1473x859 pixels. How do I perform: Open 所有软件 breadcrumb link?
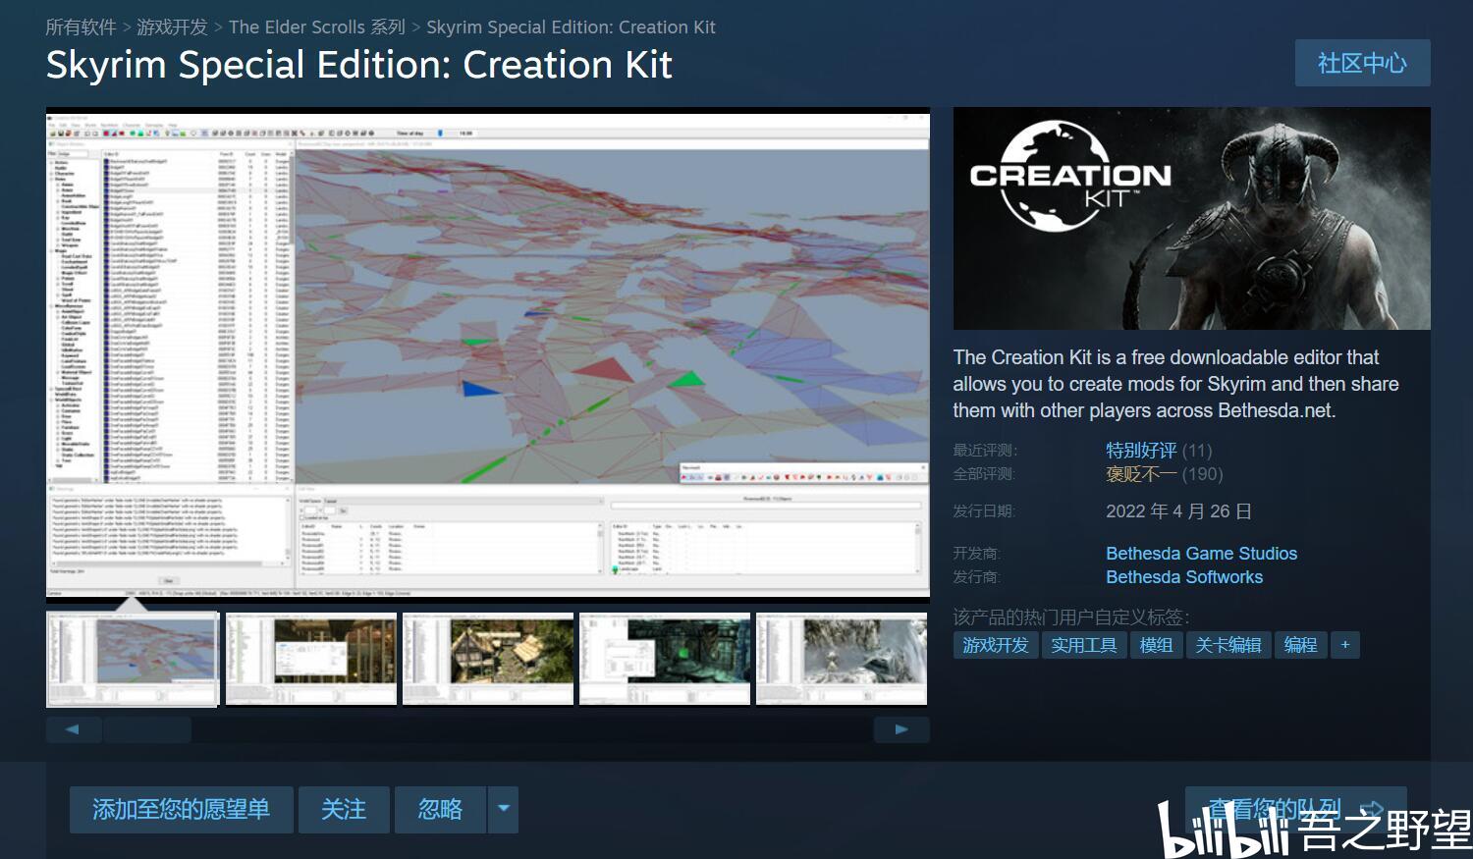[x=81, y=27]
